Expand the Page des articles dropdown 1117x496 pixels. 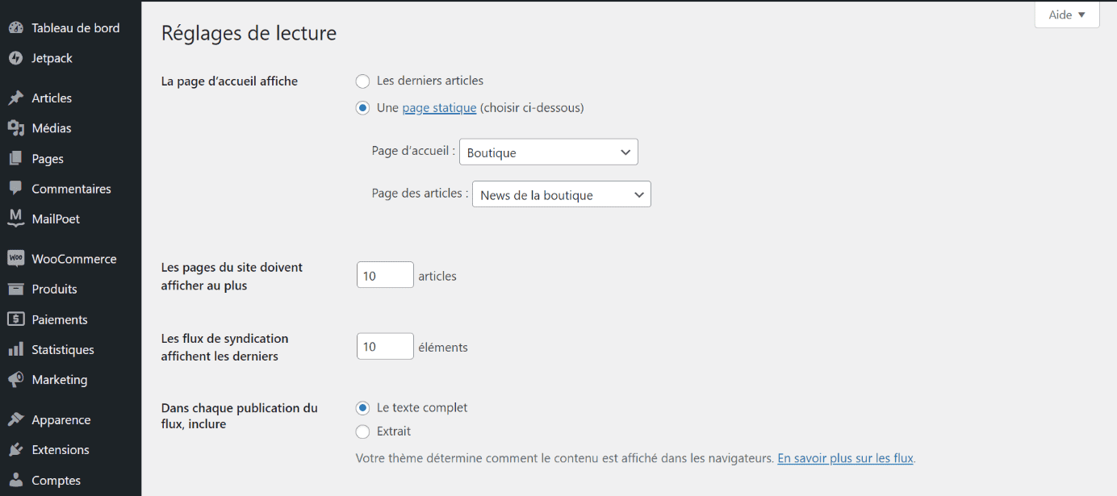tap(562, 194)
